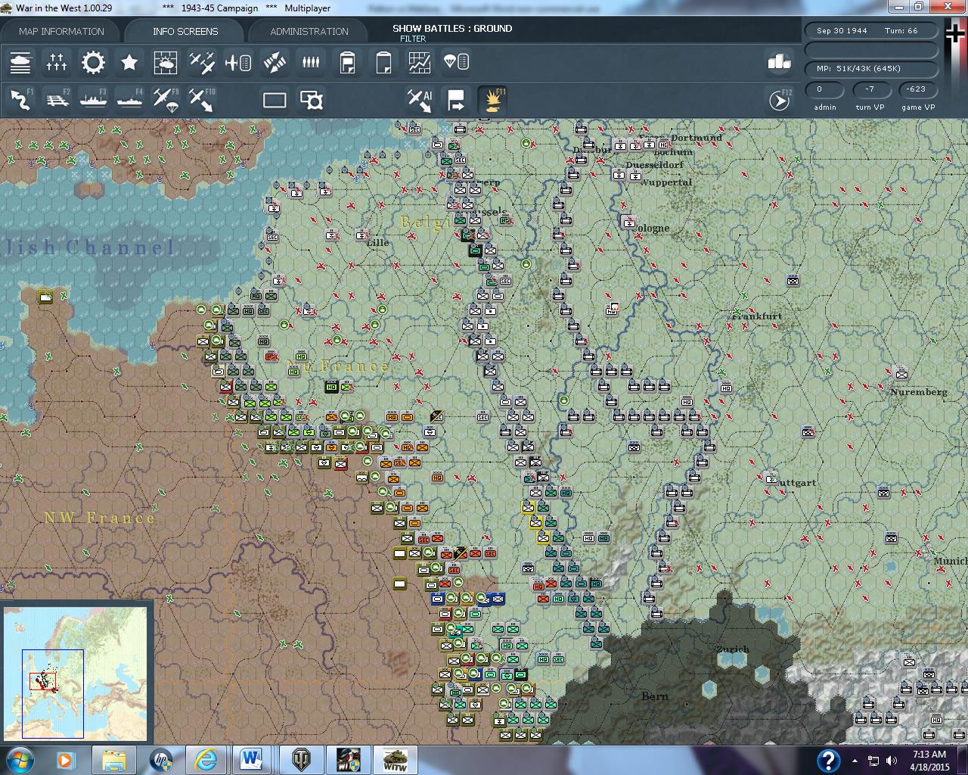Screen dimensions: 968x775
Task: Select F4 amphibious assault ship icon
Action: pos(129,100)
